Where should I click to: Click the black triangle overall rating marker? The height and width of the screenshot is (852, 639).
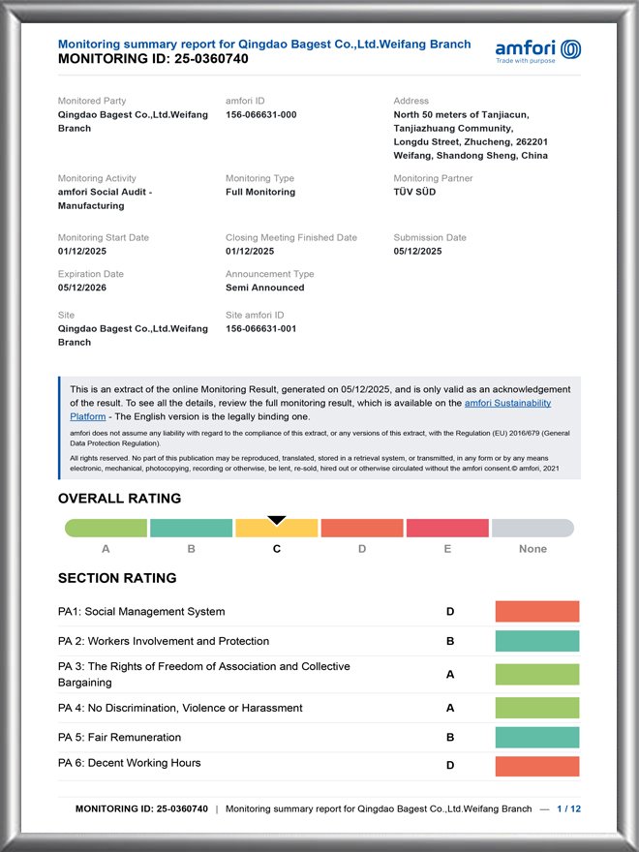[277, 521]
